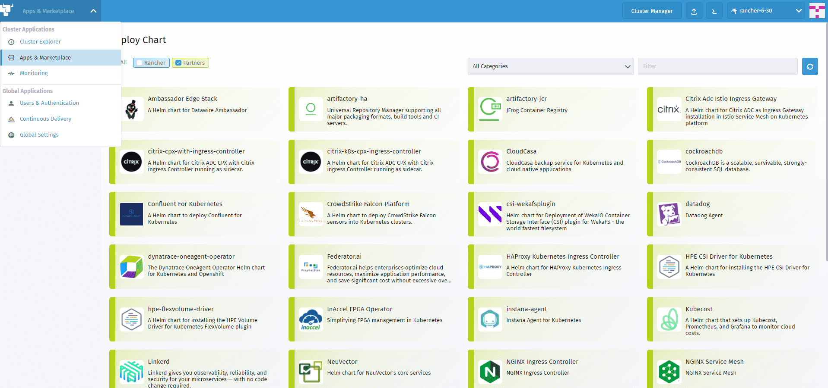828x388 pixels.
Task: Click the Monitoring heartbeat icon
Action: pos(11,73)
